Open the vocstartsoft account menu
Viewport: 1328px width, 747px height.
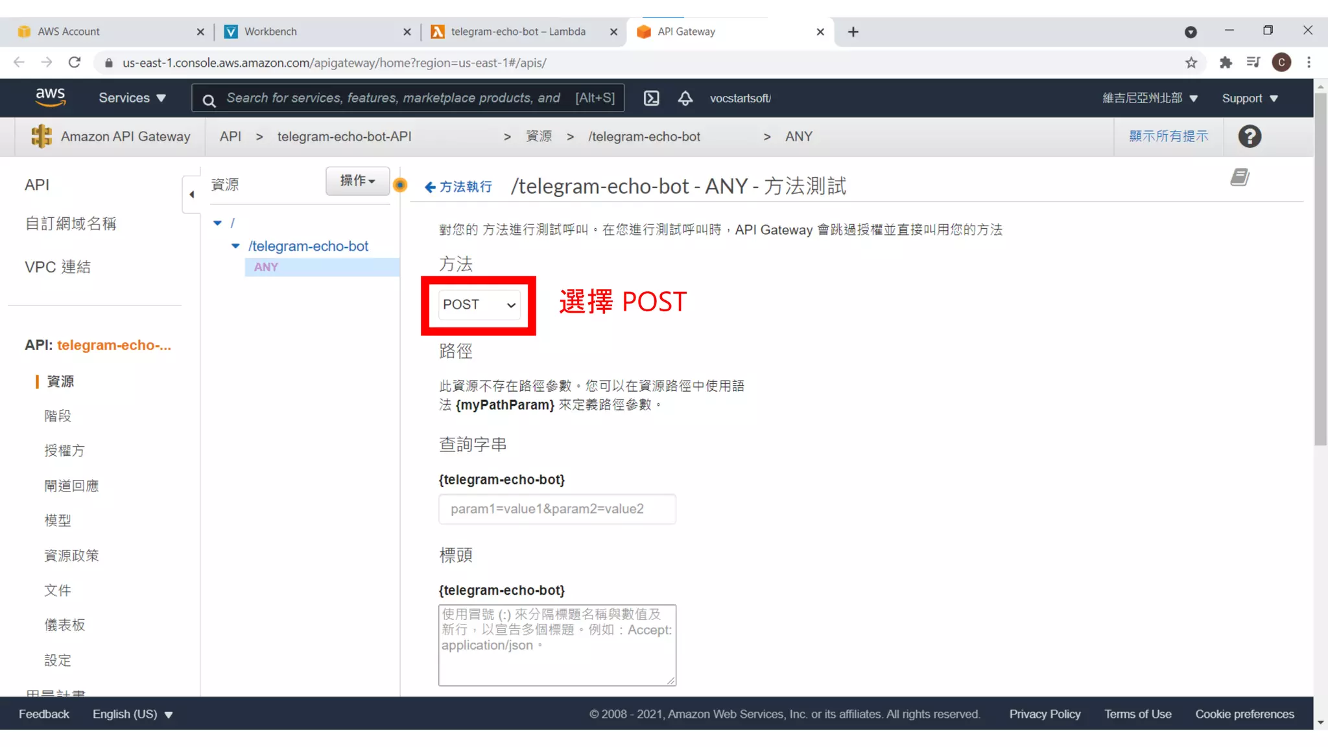[741, 98]
